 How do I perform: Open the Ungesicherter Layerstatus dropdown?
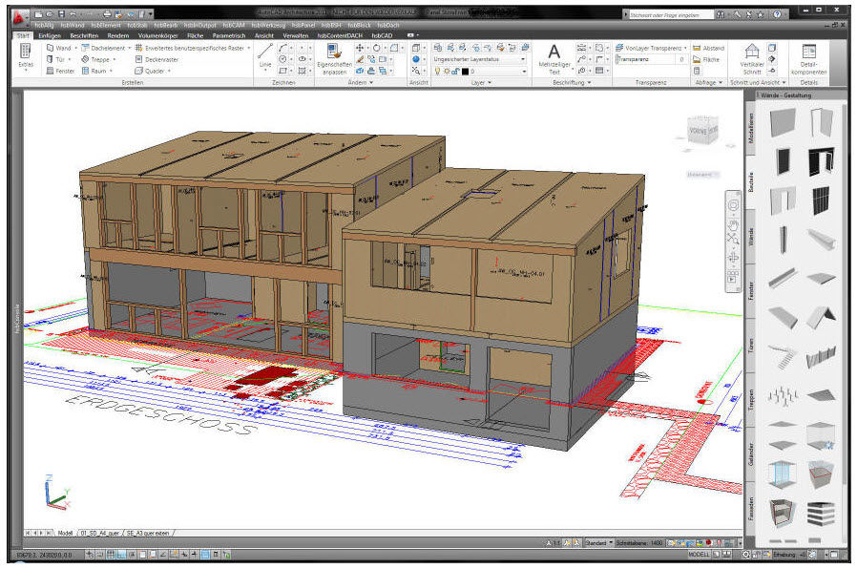point(523,59)
